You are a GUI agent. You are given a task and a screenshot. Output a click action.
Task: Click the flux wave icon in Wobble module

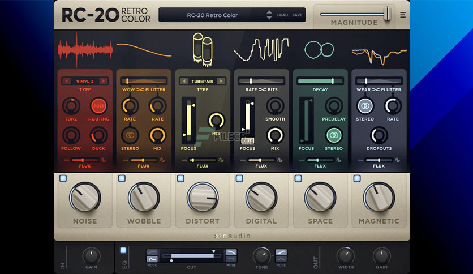162,160
